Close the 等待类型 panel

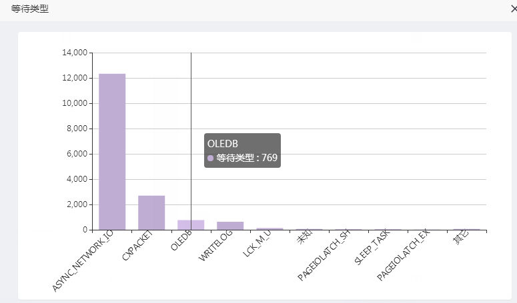click(512, 9)
